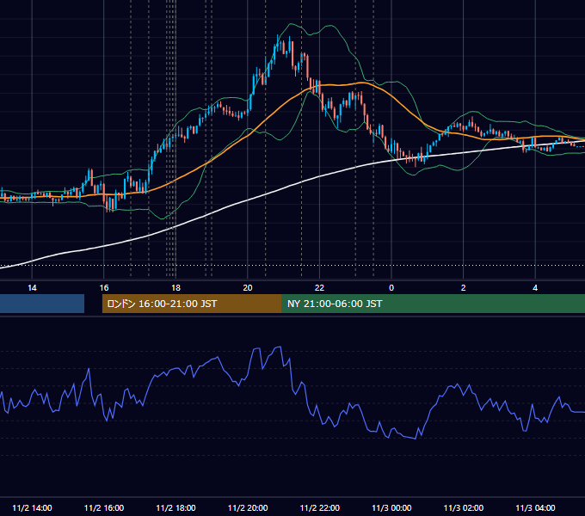Click the 11/3 00:00 date label
Viewport: 585px width, 516px height.
click(x=391, y=507)
